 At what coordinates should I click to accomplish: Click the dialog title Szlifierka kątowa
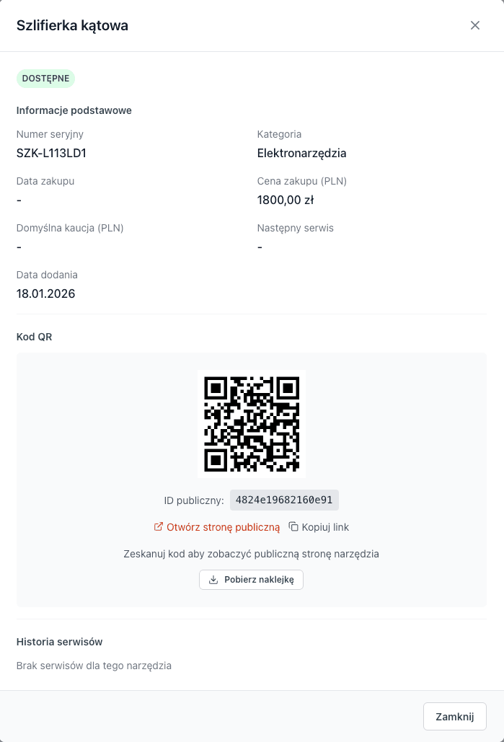72,25
